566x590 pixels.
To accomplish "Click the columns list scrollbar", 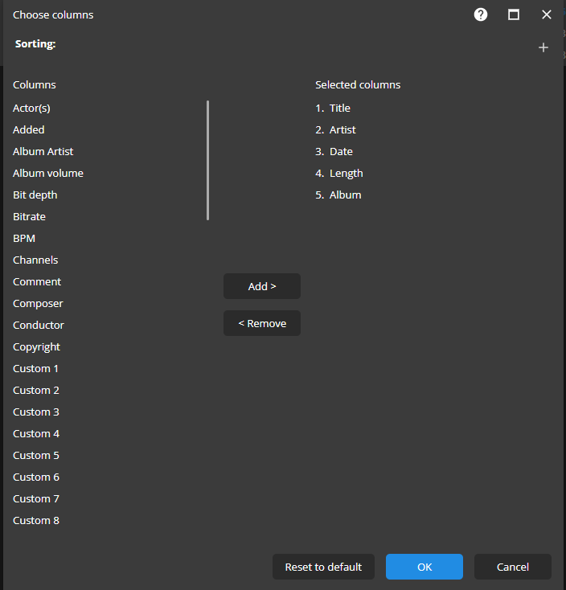I will (208, 161).
